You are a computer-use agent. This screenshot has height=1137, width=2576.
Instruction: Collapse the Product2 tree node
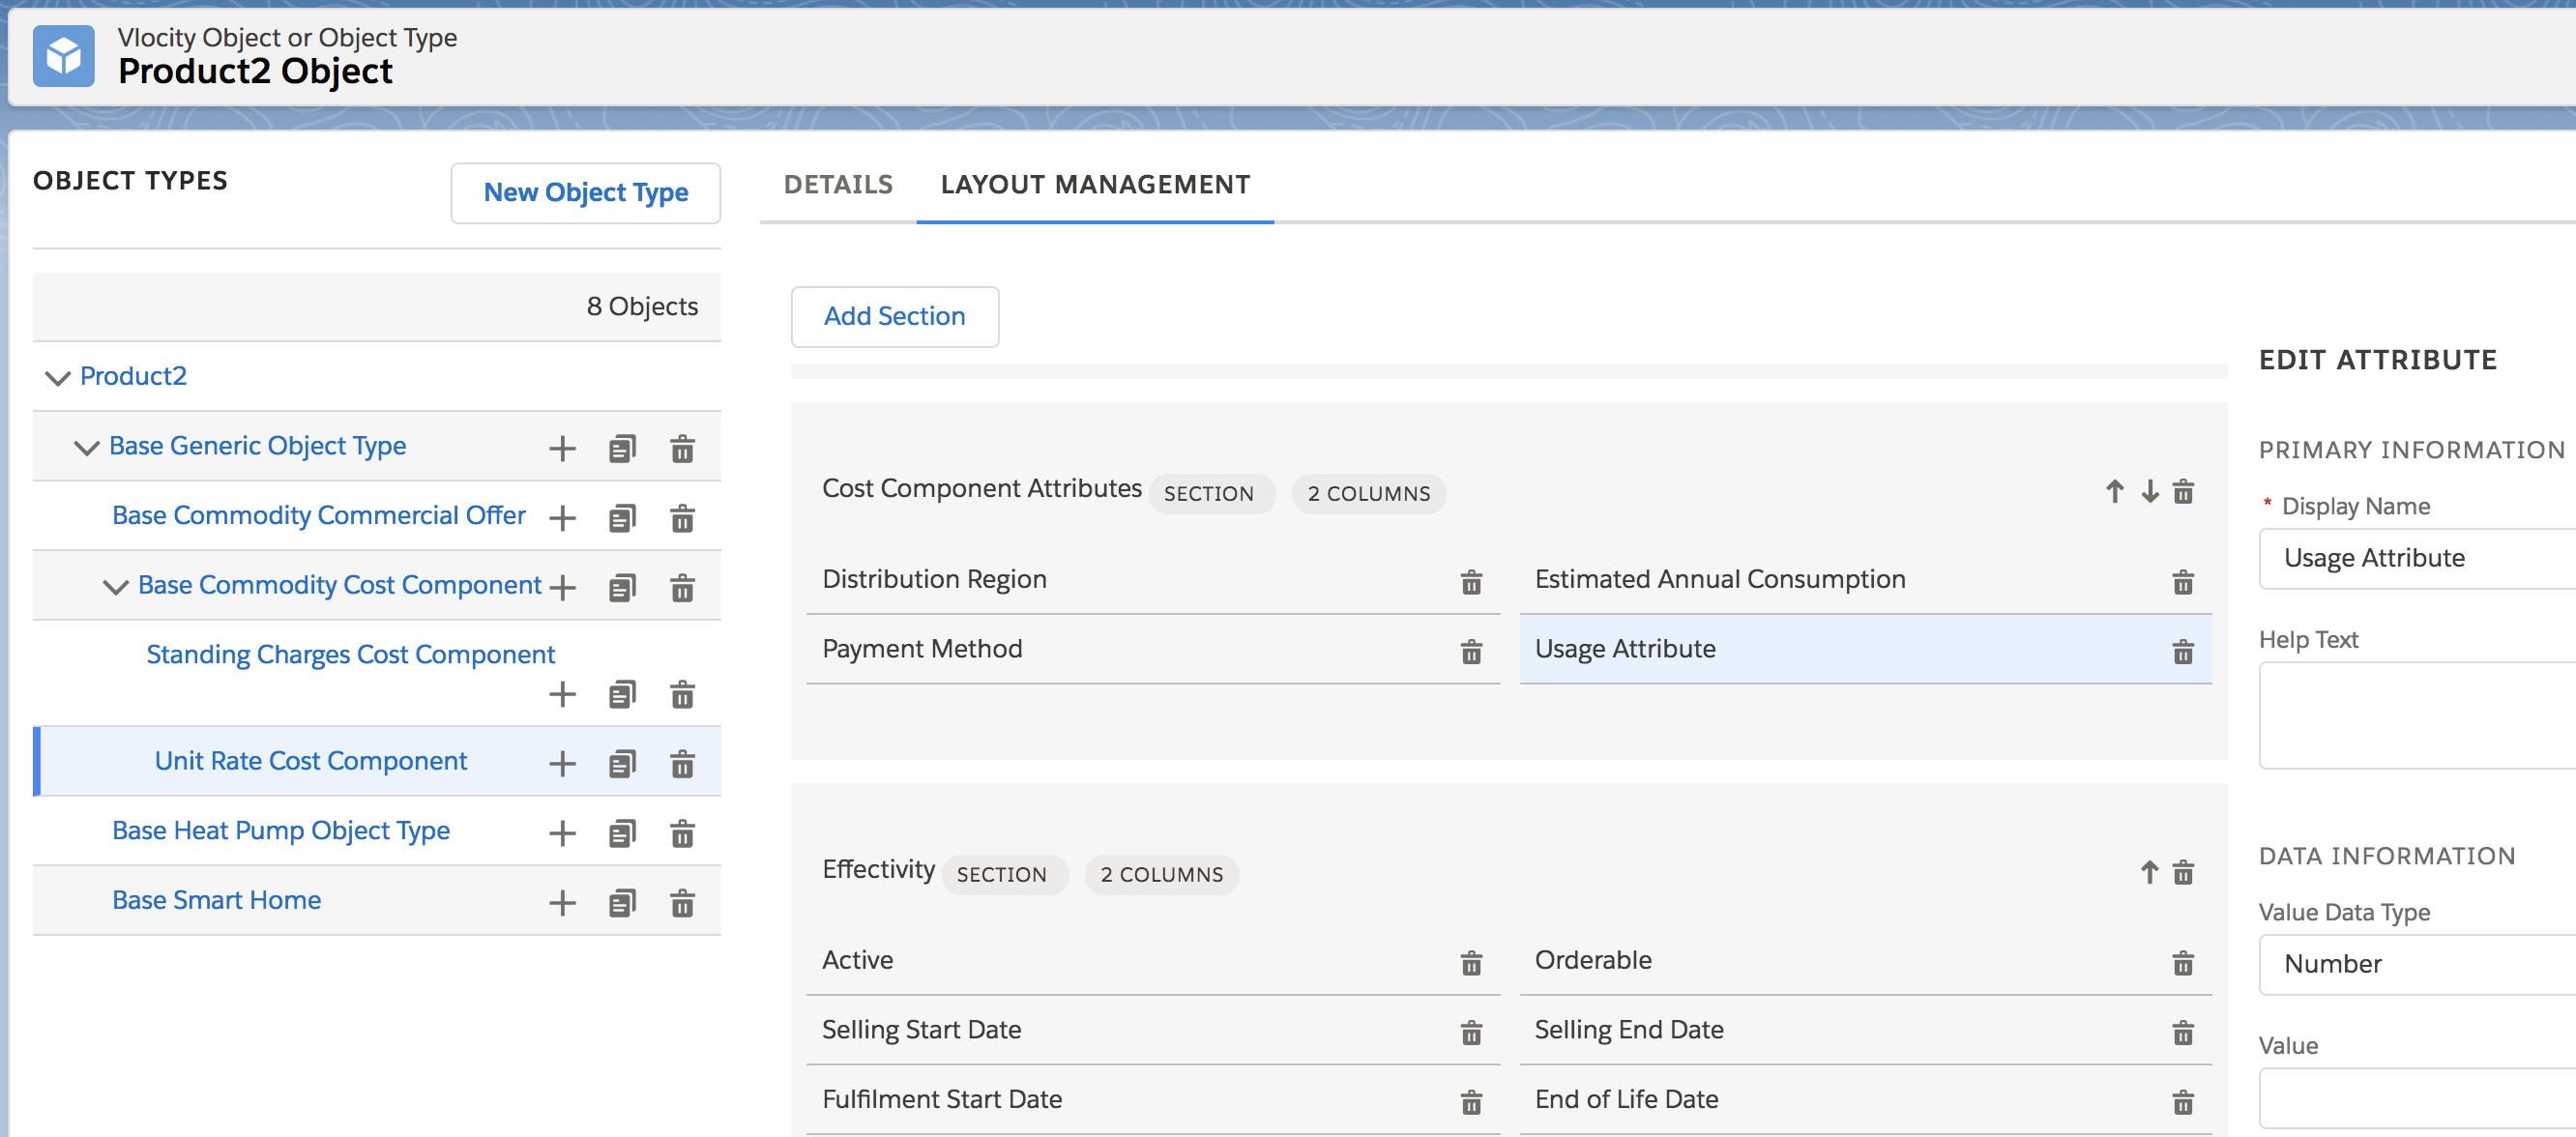pos(58,377)
